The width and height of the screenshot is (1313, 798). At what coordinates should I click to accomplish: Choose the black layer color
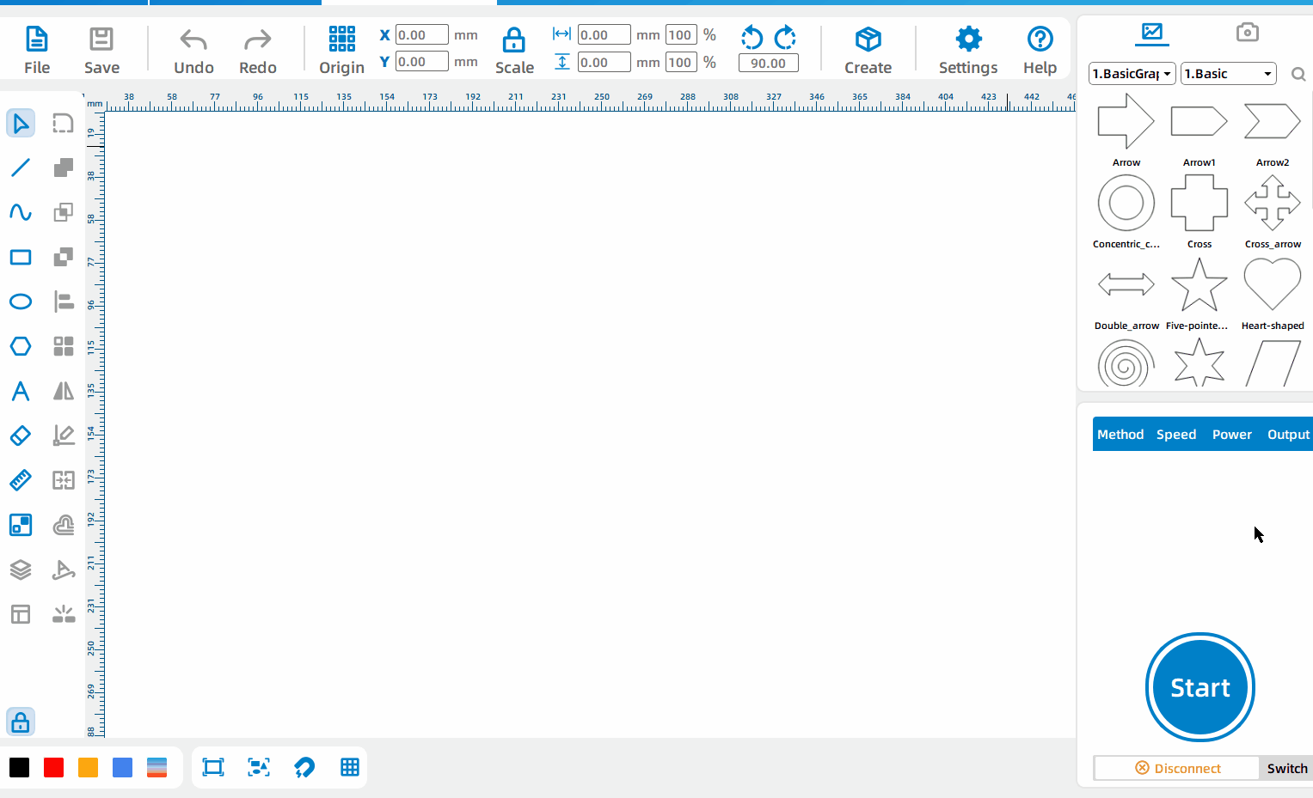19,767
